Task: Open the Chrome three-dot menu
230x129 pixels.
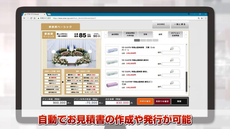Action: click(x=206, y=18)
